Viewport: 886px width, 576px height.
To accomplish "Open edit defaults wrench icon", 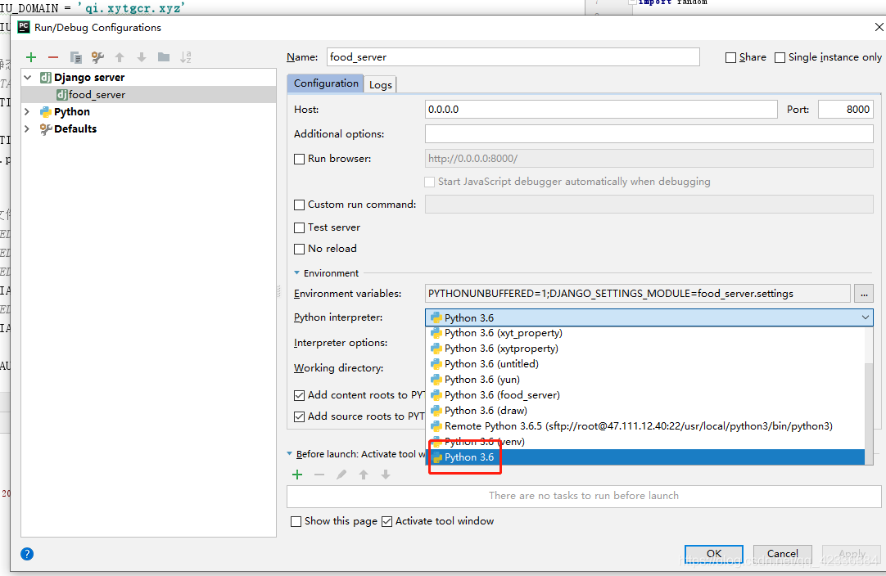I will click(97, 57).
